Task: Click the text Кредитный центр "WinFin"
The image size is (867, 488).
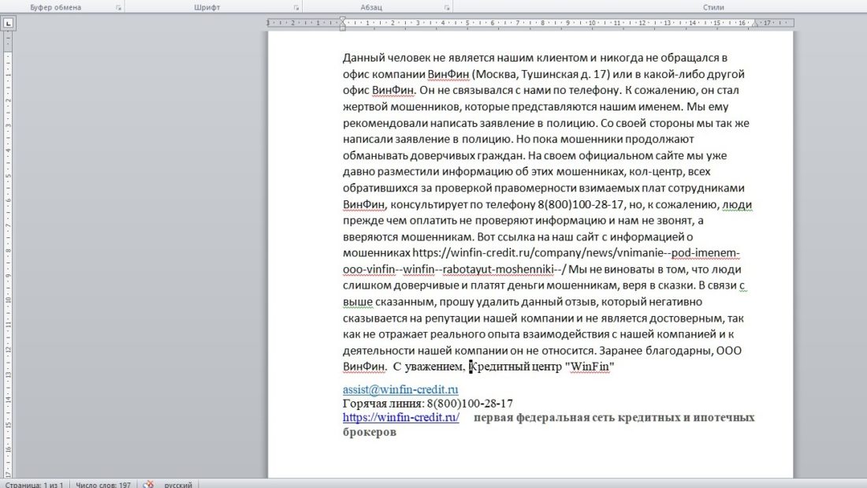Action: click(x=542, y=367)
